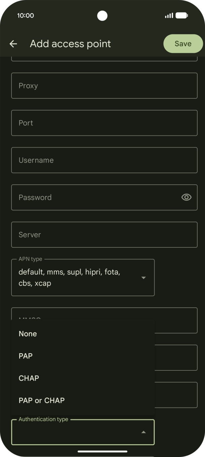Select the Server input field
The height and width of the screenshot is (457, 205).
coord(104,235)
